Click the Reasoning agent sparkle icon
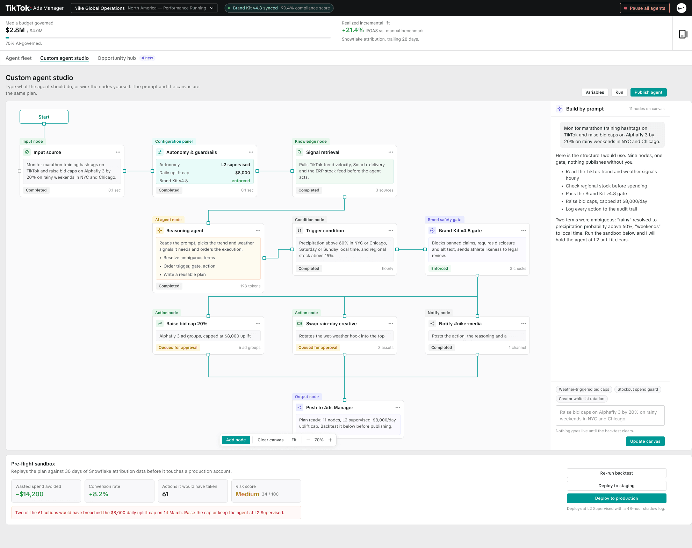692x548 pixels. click(x=160, y=230)
